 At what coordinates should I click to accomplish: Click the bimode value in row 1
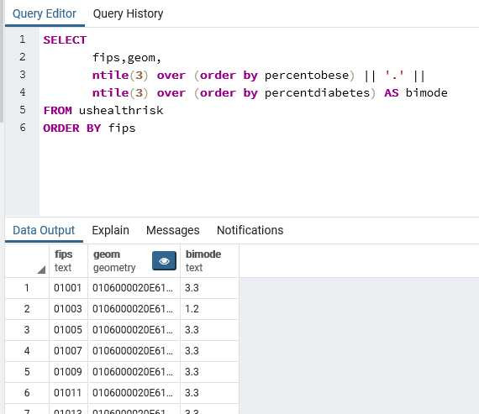tap(209, 288)
